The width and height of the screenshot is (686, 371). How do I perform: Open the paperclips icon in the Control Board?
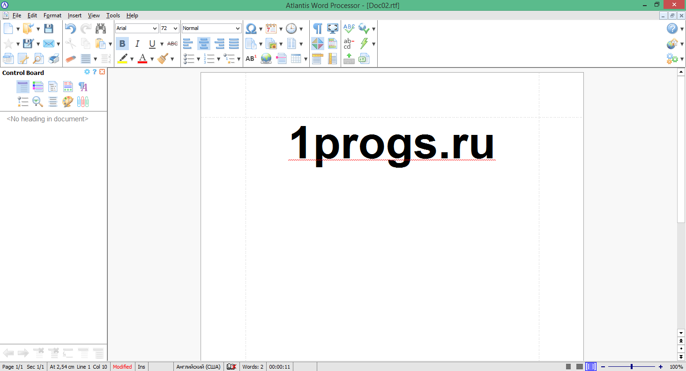tap(82, 102)
